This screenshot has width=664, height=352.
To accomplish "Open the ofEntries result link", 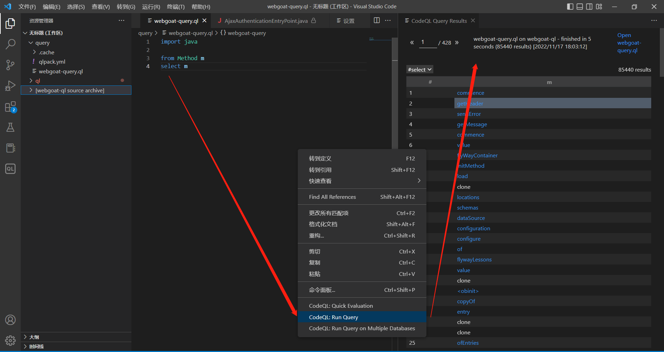I will pos(468,343).
